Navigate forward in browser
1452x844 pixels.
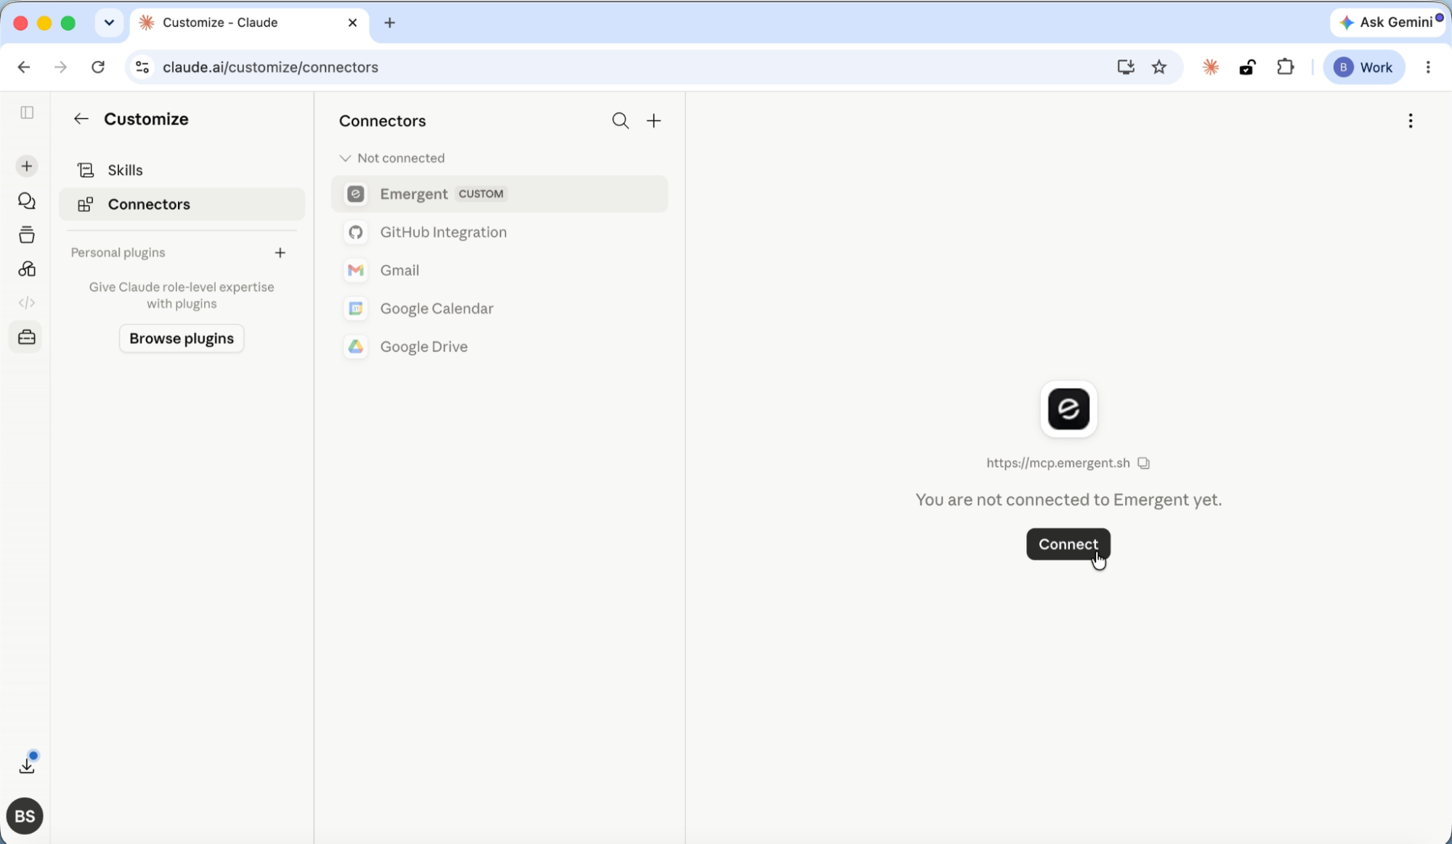[x=61, y=67]
